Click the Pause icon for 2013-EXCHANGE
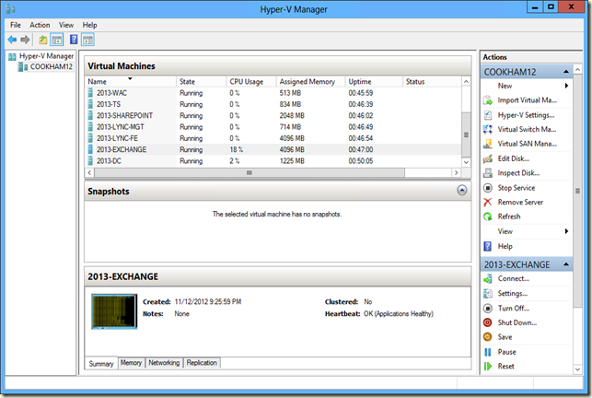 pos(488,352)
